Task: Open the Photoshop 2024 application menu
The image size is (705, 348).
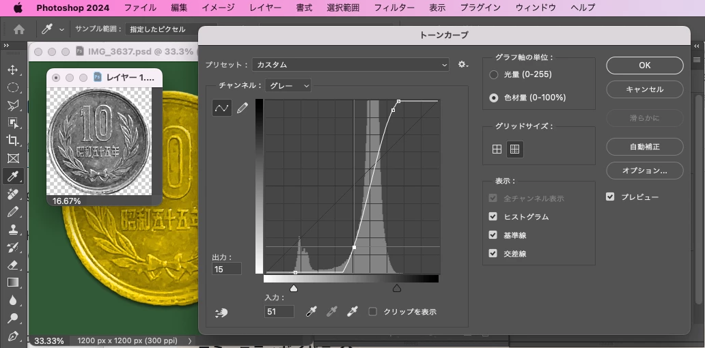Action: 72,8
